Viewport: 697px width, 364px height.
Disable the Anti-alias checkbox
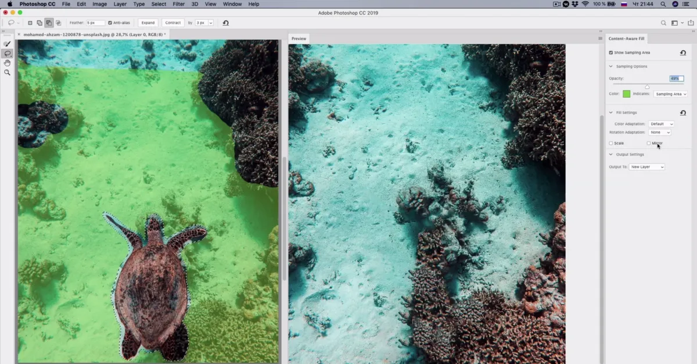point(110,23)
